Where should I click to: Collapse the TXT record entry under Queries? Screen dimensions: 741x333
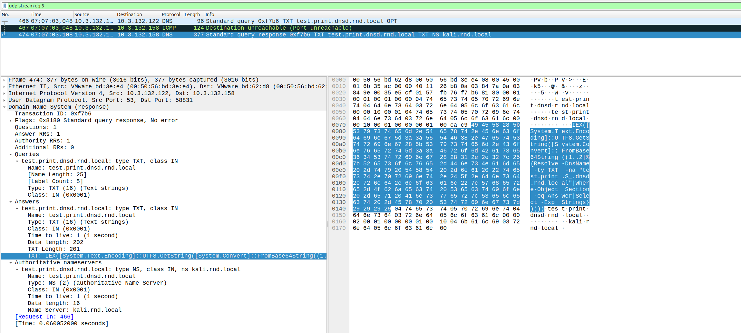point(17,161)
